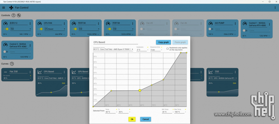279x124 pixels.
Task: Click the Control 2 NVIDIA speedometer icon
Action: click(x=5, y=44)
